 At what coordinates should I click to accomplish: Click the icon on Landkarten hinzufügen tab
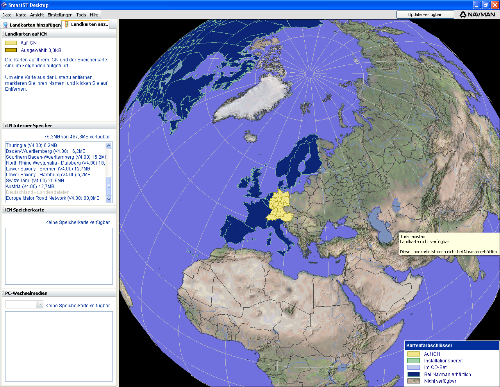[x=5, y=25]
